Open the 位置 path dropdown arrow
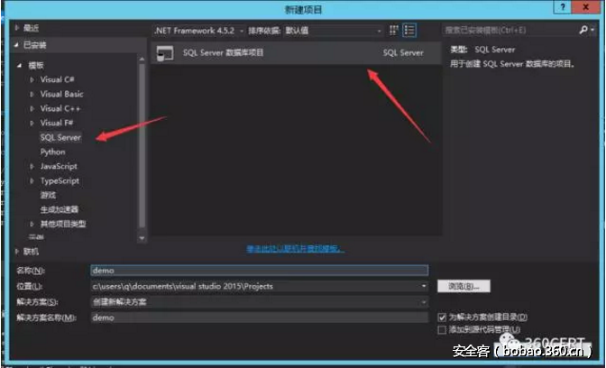The height and width of the screenshot is (368, 606). pos(424,286)
